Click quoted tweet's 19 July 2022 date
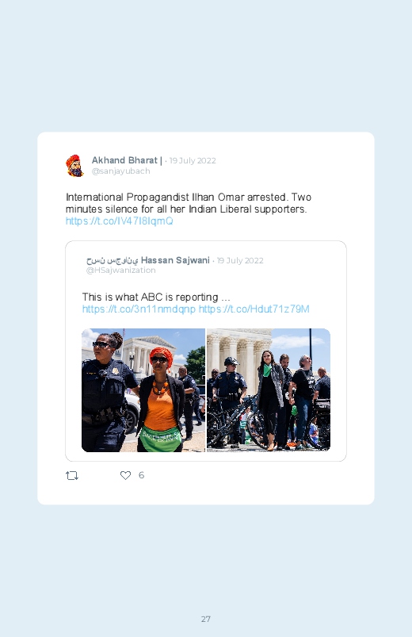Image resolution: width=412 pixels, height=637 pixels. point(240,260)
